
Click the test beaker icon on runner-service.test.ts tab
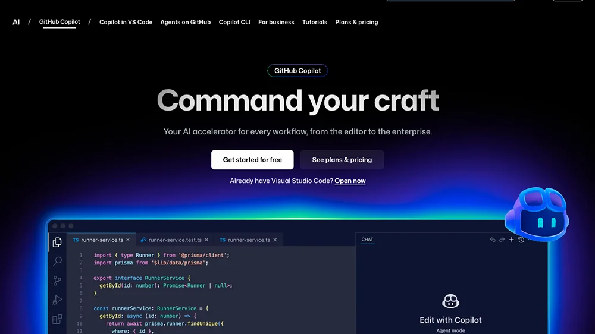pos(143,240)
